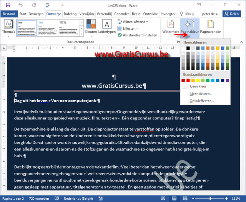Select Geen kleur option
This screenshot has height=202, width=246.
[x=205, y=86]
